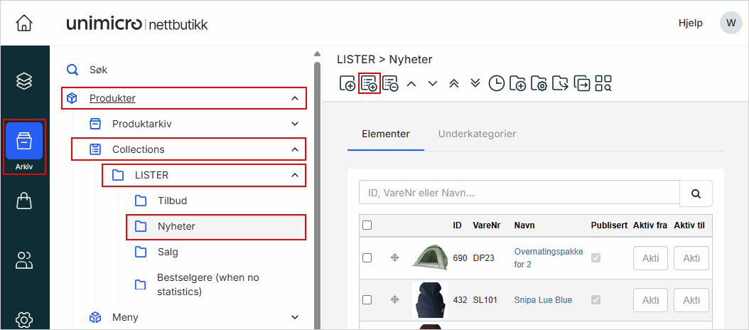Expand the Meny chevron
The width and height of the screenshot is (749, 330).
[x=295, y=317]
